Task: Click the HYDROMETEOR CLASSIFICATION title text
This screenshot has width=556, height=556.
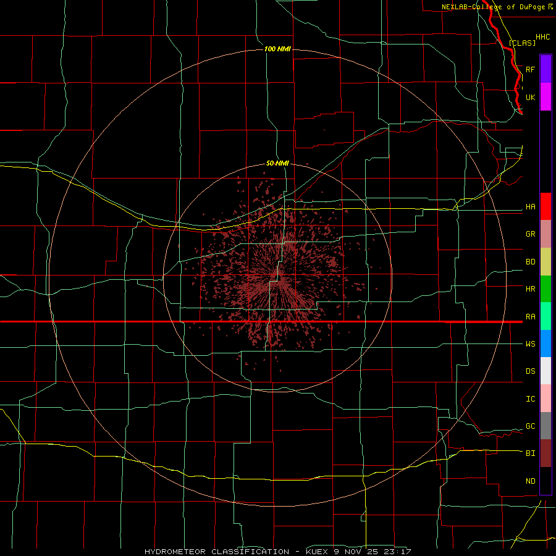Action: point(217,552)
